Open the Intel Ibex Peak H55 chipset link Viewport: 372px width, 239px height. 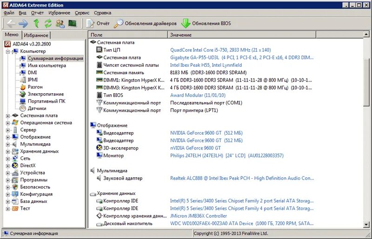pyautogui.click(x=206, y=65)
